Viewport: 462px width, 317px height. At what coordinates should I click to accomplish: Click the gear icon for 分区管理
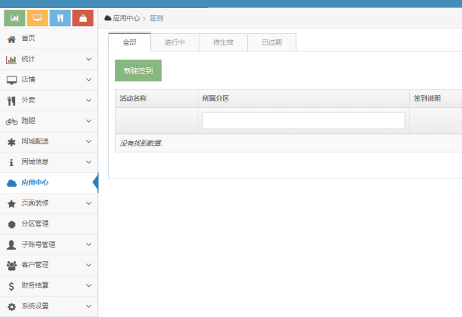11,224
